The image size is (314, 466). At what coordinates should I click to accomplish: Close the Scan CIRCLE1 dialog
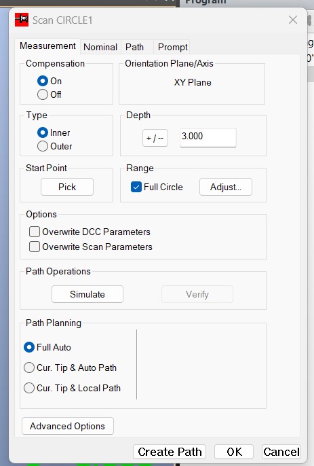pos(292,20)
